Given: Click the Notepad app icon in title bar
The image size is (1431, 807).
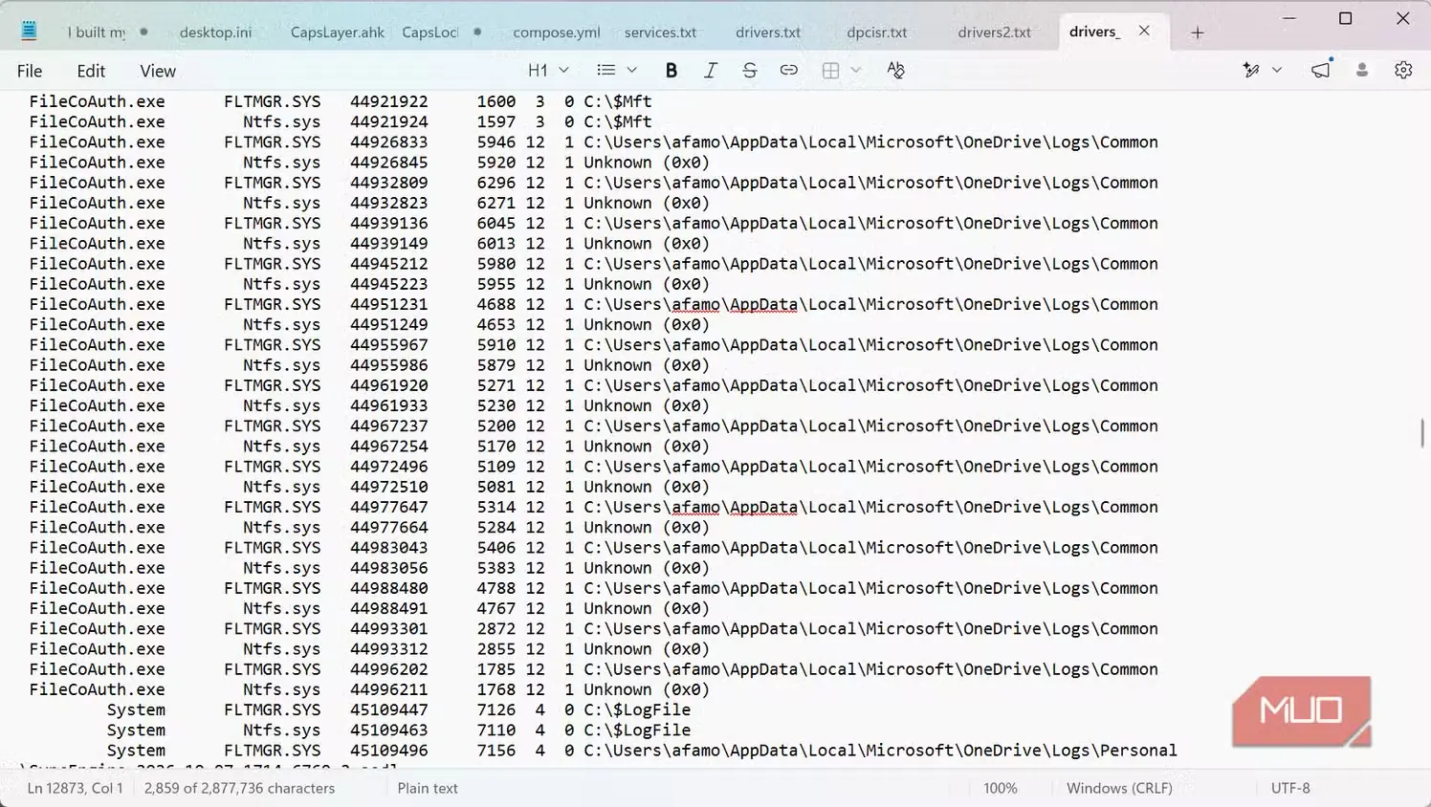Looking at the screenshot, I should (29, 32).
